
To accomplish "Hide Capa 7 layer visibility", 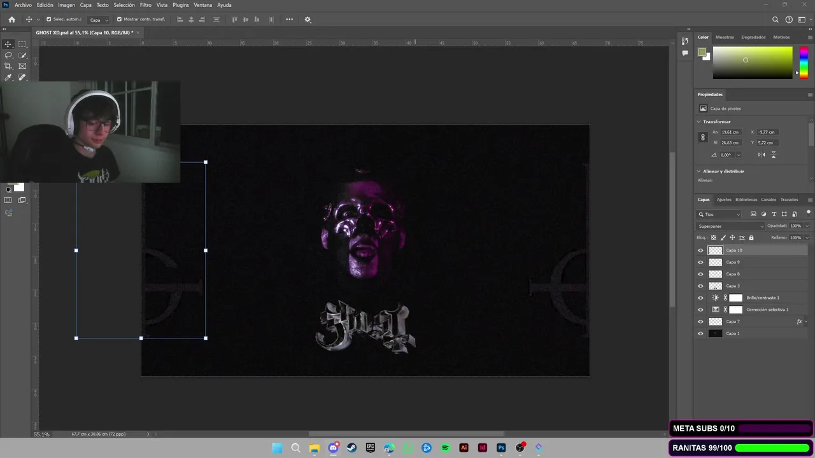I will click(x=700, y=322).
